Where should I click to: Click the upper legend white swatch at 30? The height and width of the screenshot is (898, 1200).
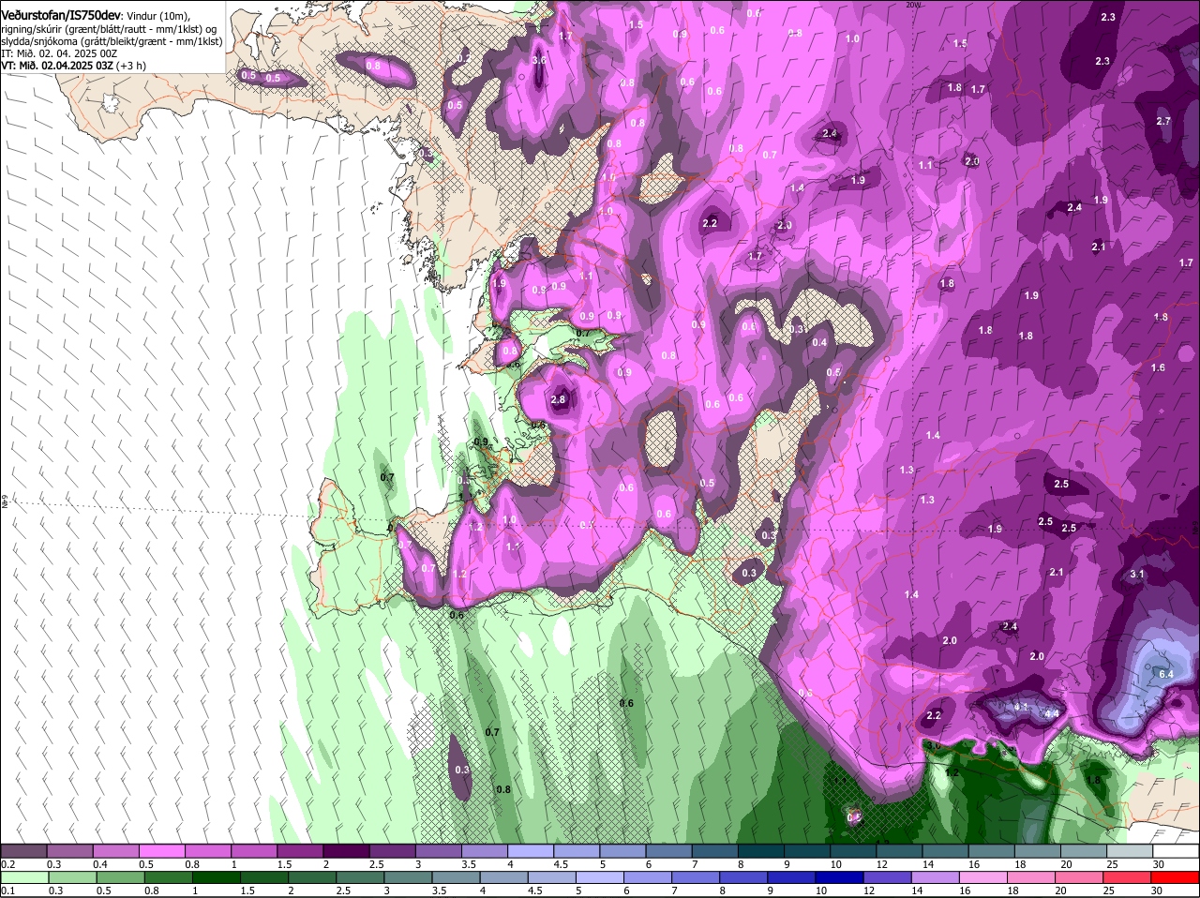click(x=1176, y=850)
